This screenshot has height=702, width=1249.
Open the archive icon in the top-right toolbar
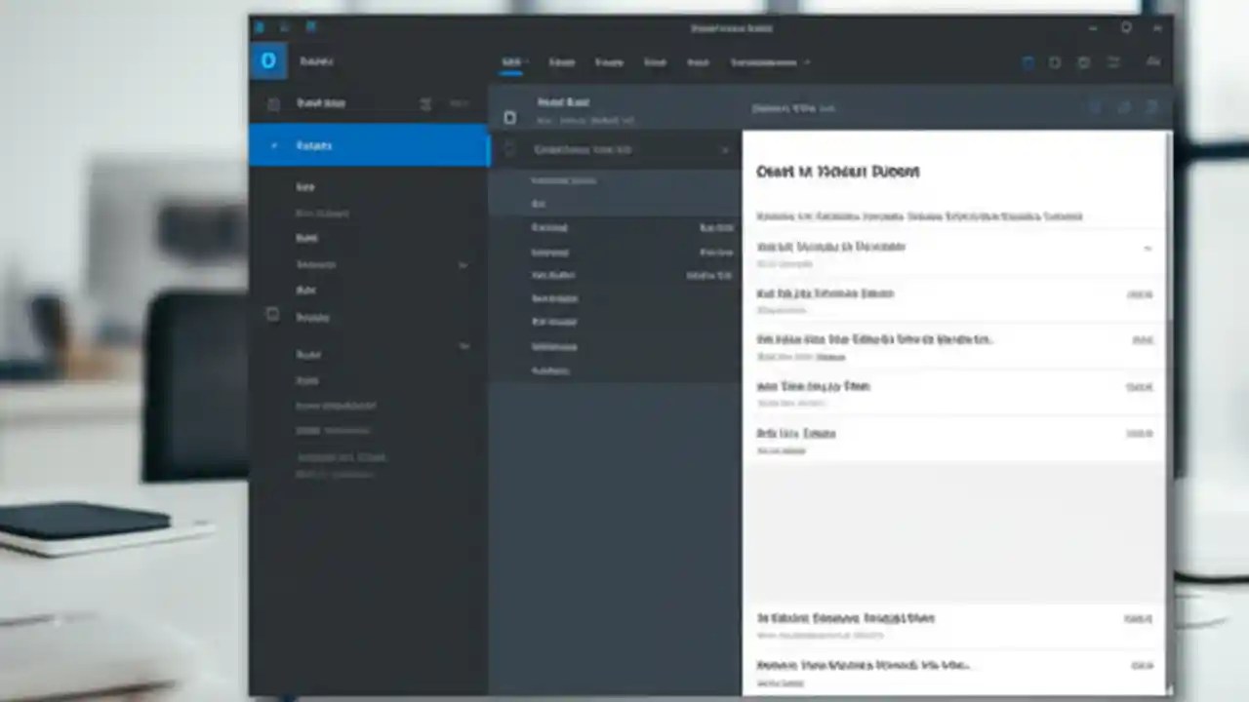(x=1154, y=62)
